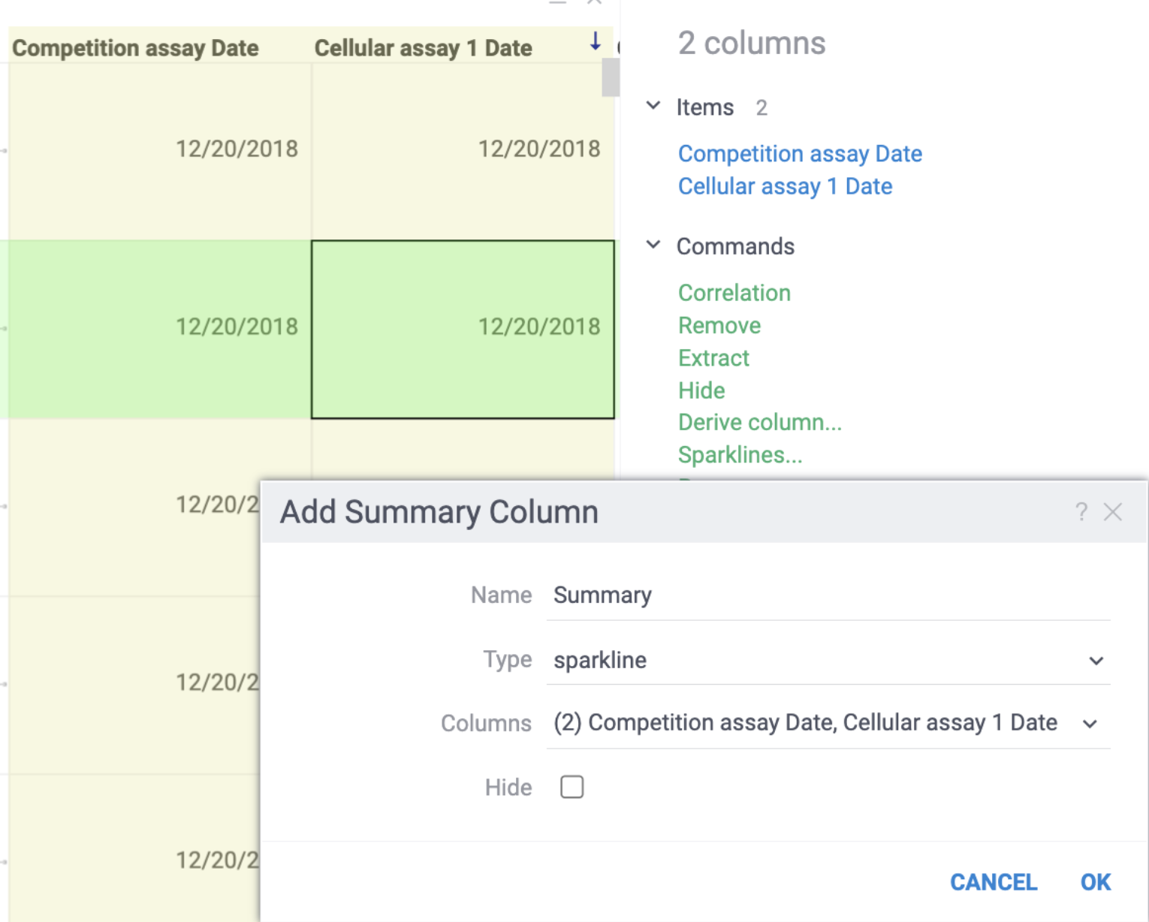Click Hide under Commands
This screenshot has width=1149, height=922.
click(701, 390)
